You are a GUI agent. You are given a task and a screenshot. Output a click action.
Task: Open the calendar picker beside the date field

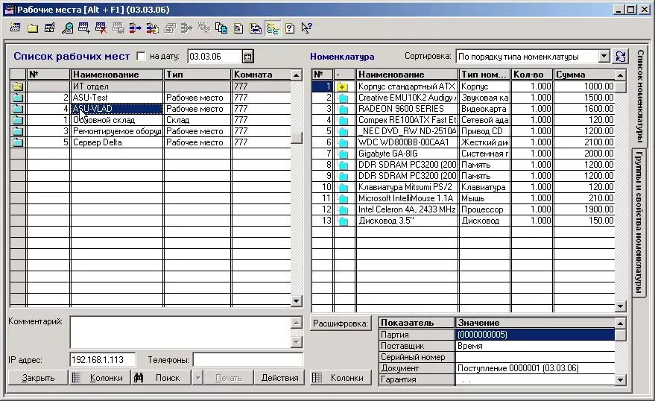[x=247, y=57]
